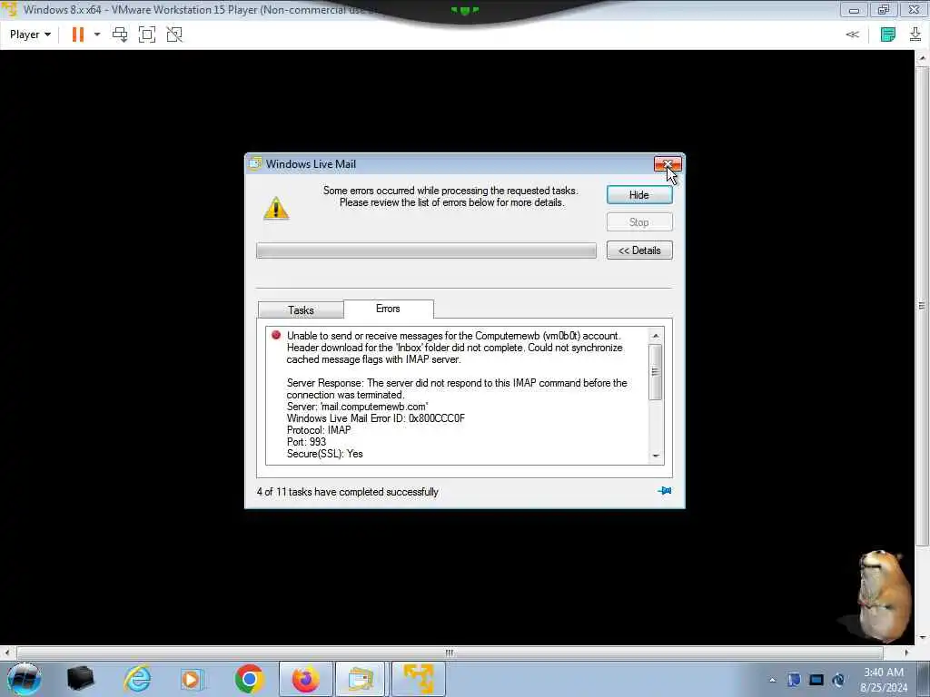The width and height of the screenshot is (930, 697).
Task: Send Ctrl+Alt+Del to the virtual machine
Action: tap(120, 34)
